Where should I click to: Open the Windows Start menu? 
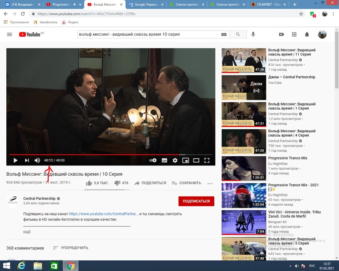point(6,266)
